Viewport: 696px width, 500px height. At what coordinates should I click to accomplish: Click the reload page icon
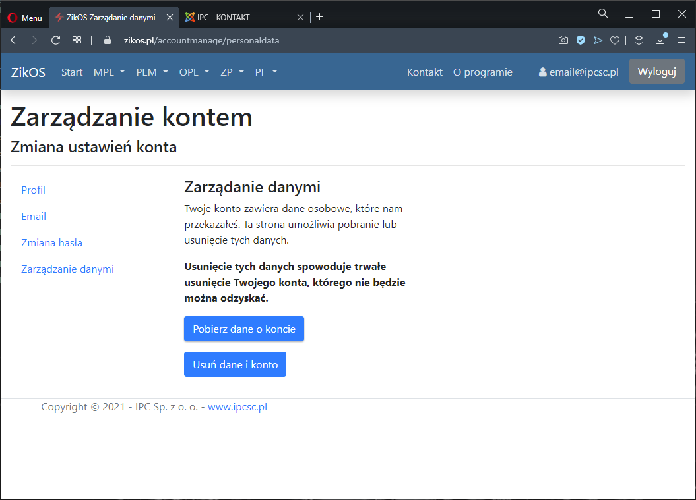tap(56, 40)
